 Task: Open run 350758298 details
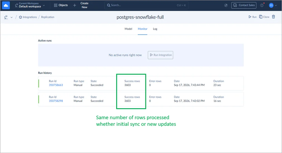tap(56, 101)
